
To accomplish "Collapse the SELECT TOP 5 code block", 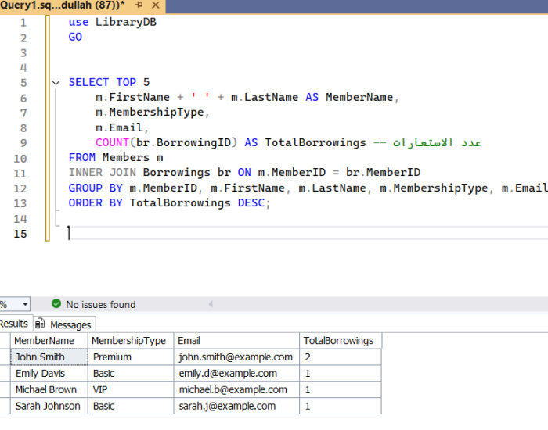I will click(56, 83).
